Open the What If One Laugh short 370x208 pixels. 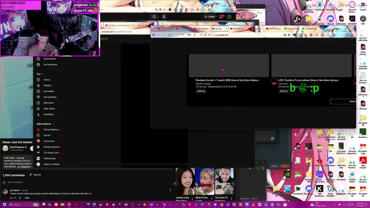pyautogui.click(x=205, y=181)
